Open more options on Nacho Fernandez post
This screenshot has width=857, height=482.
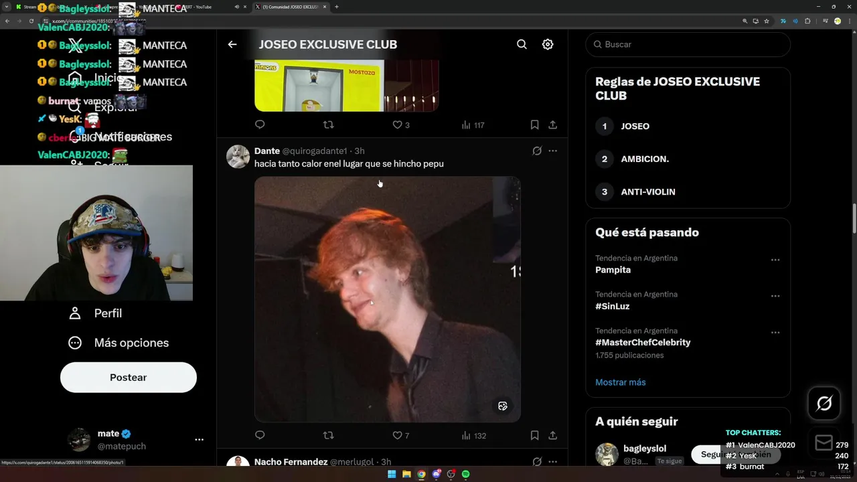[552, 461]
